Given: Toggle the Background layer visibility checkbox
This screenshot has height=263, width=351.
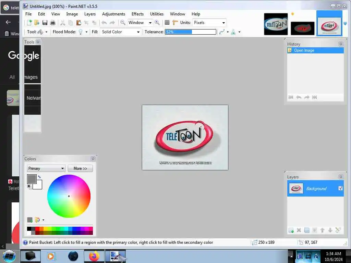Looking at the screenshot, I should 340,188.
